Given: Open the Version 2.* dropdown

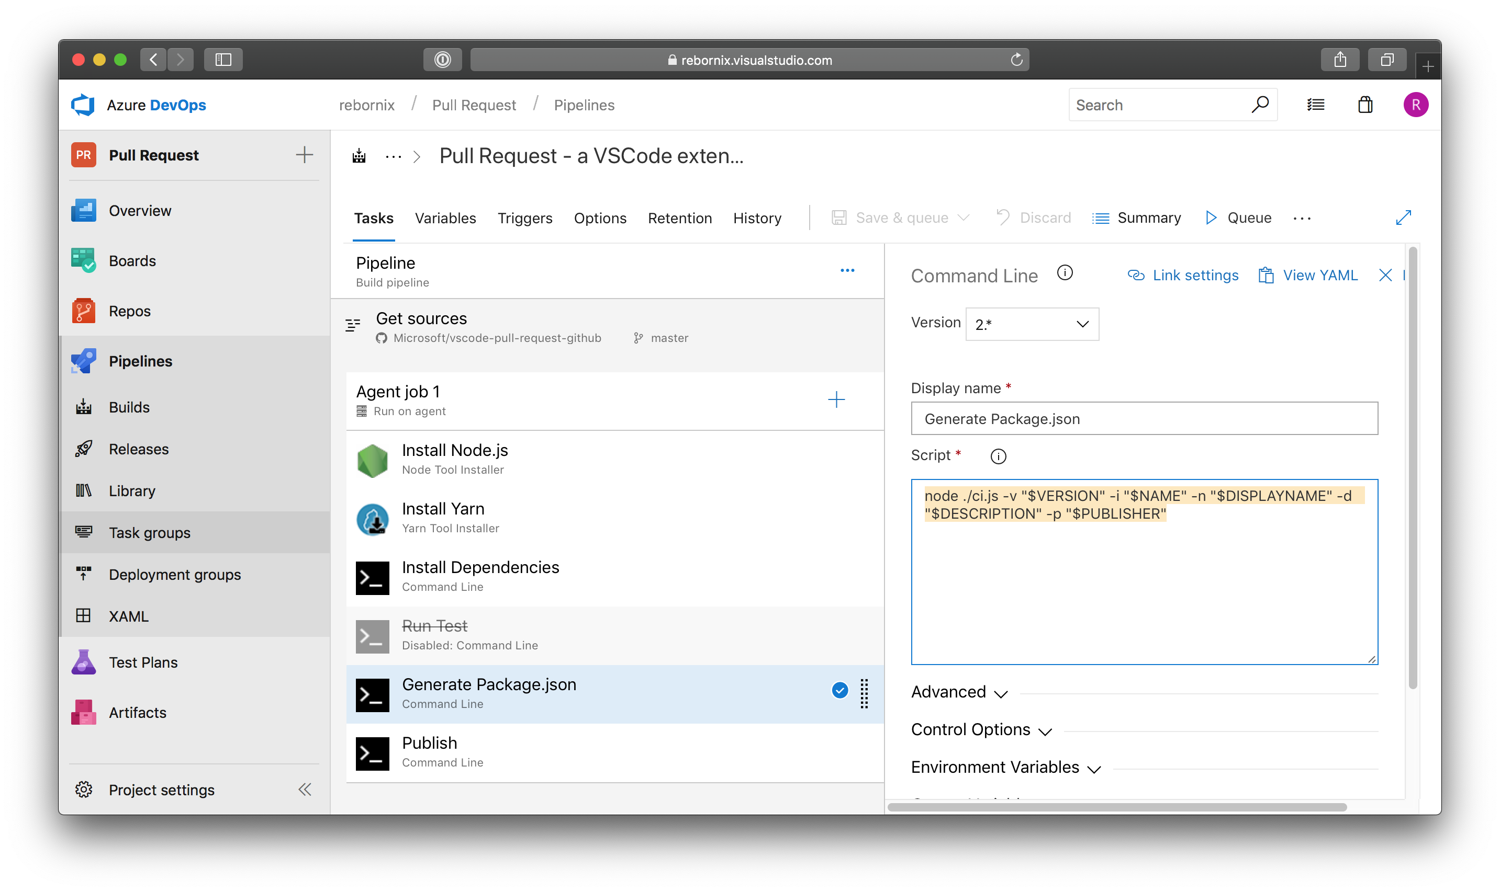Looking at the screenshot, I should pyautogui.click(x=1032, y=324).
